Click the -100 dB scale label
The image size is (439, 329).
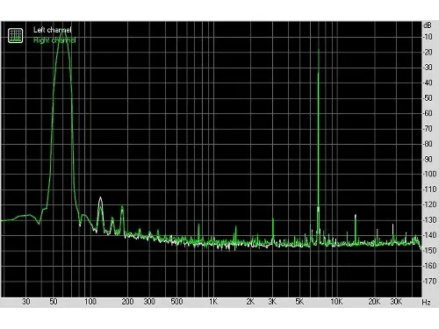click(430, 174)
